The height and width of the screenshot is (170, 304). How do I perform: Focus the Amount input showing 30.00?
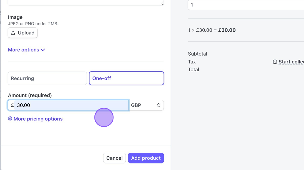71,105
